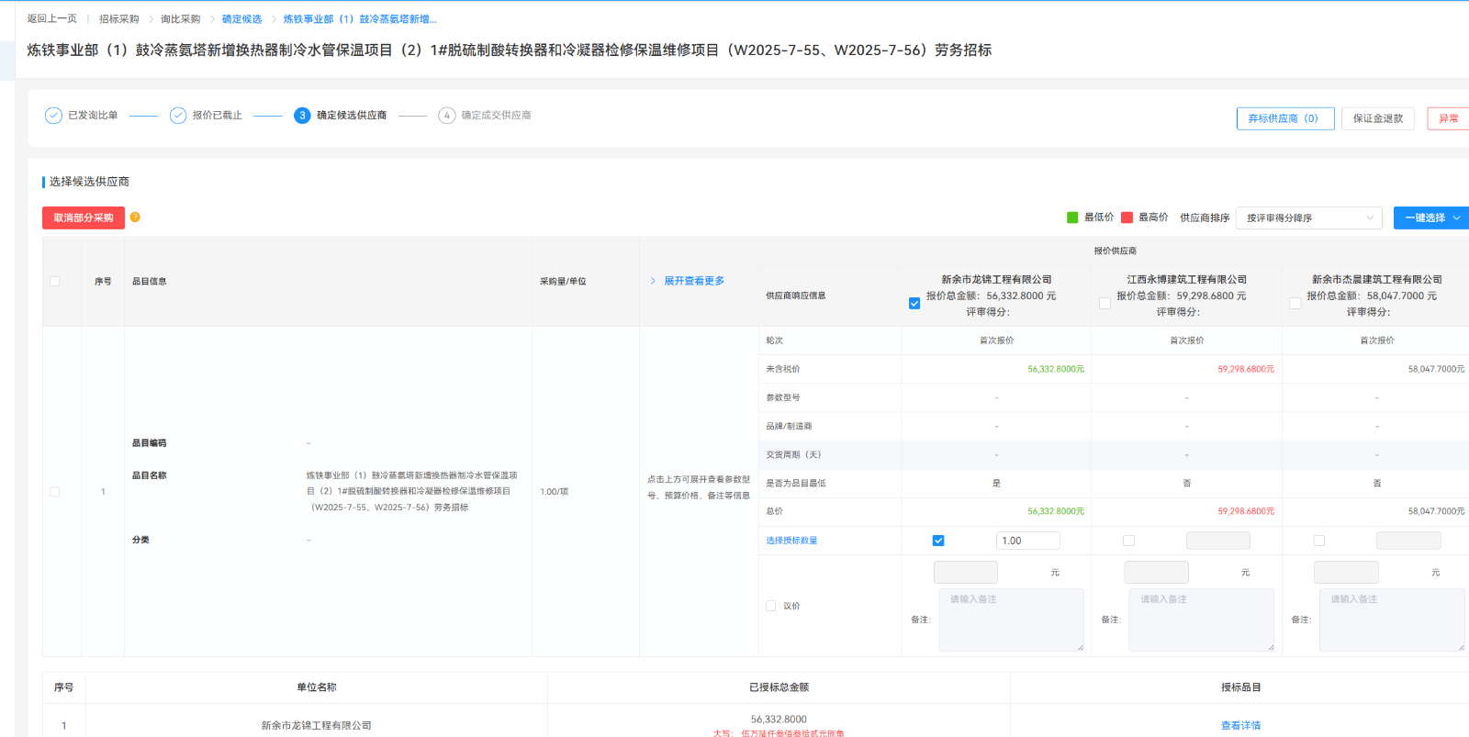Click 58,047.7000元 in 未含税价 row

(1436, 369)
